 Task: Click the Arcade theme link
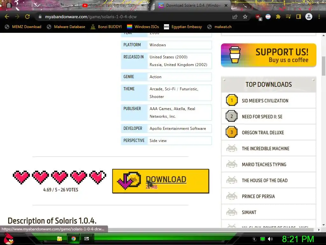pyautogui.click(x=156, y=89)
